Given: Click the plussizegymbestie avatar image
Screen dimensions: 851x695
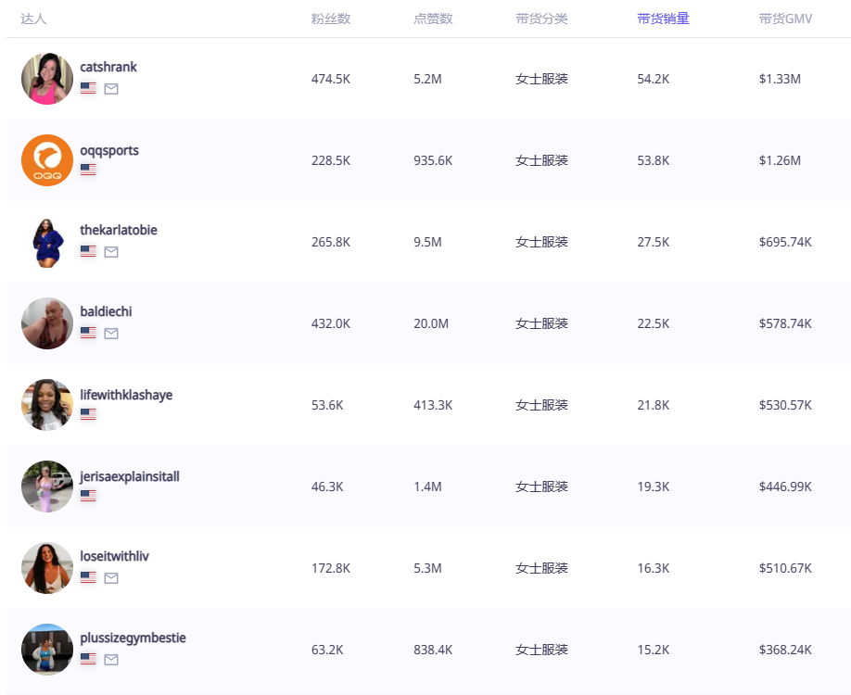Looking at the screenshot, I should coord(47,650).
